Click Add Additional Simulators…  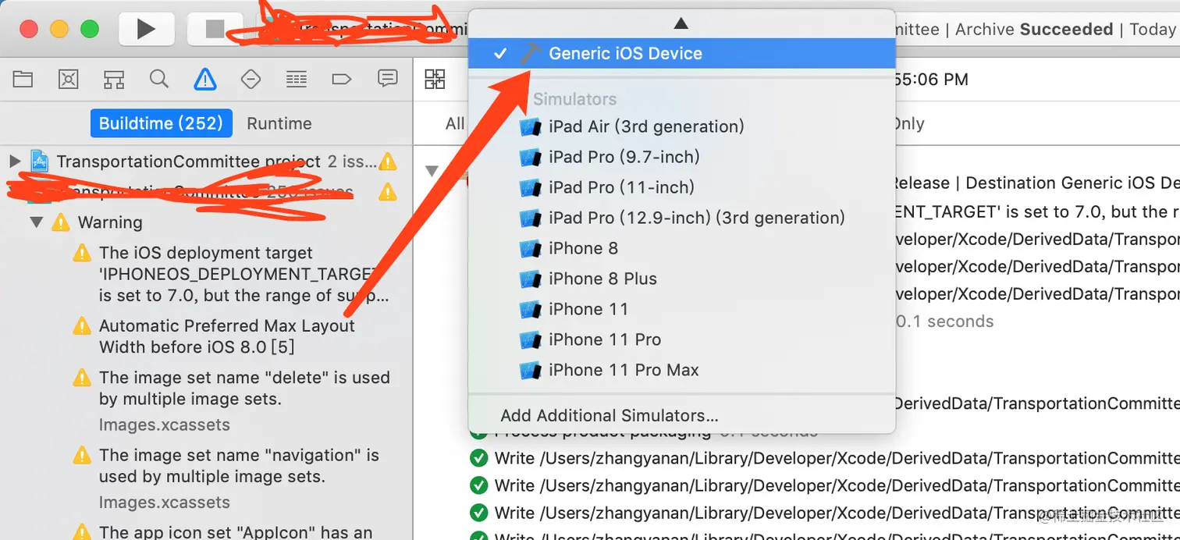pyautogui.click(x=681, y=416)
